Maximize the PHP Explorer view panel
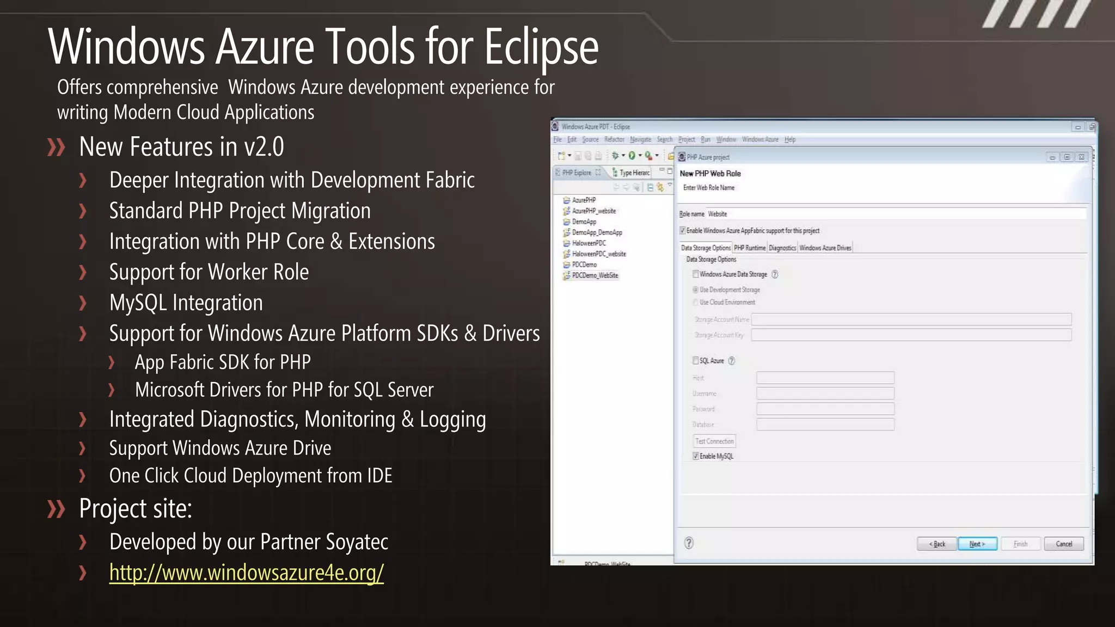Screen dimensions: 1115x627 tap(670, 171)
